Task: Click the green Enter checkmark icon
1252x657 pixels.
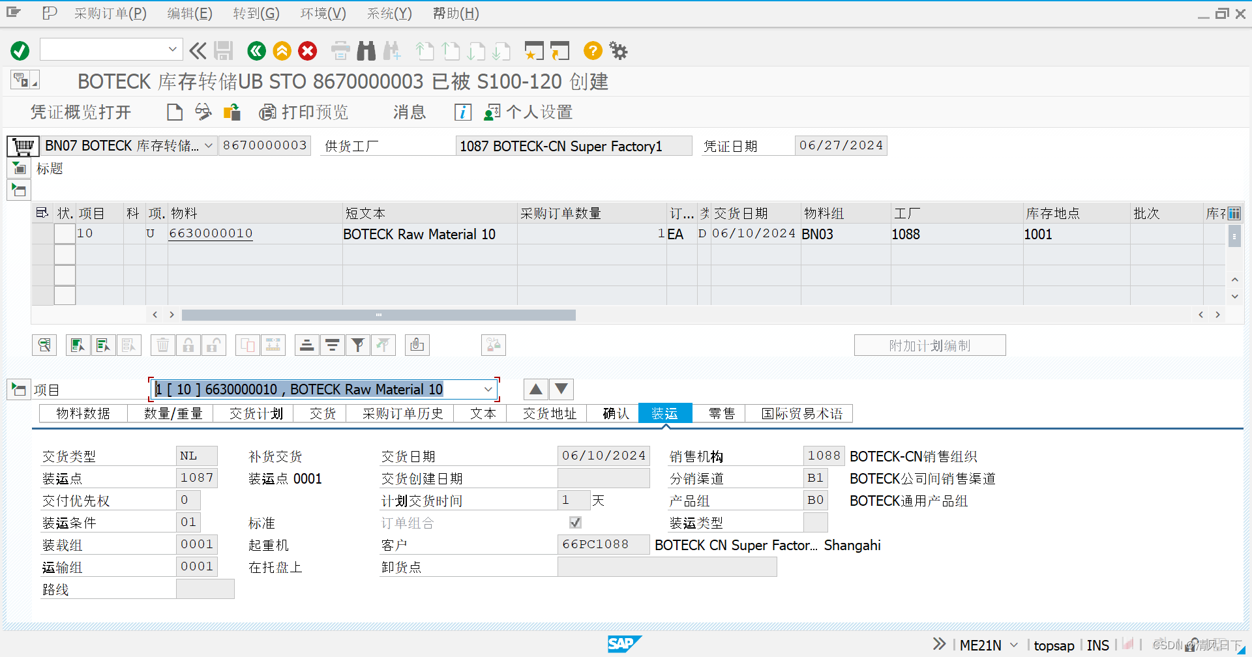Action: coord(20,50)
